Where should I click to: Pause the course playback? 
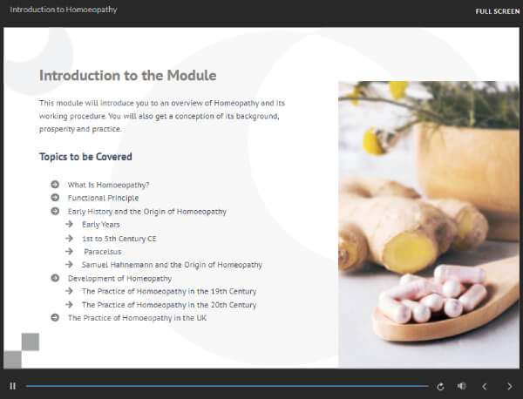(12, 386)
